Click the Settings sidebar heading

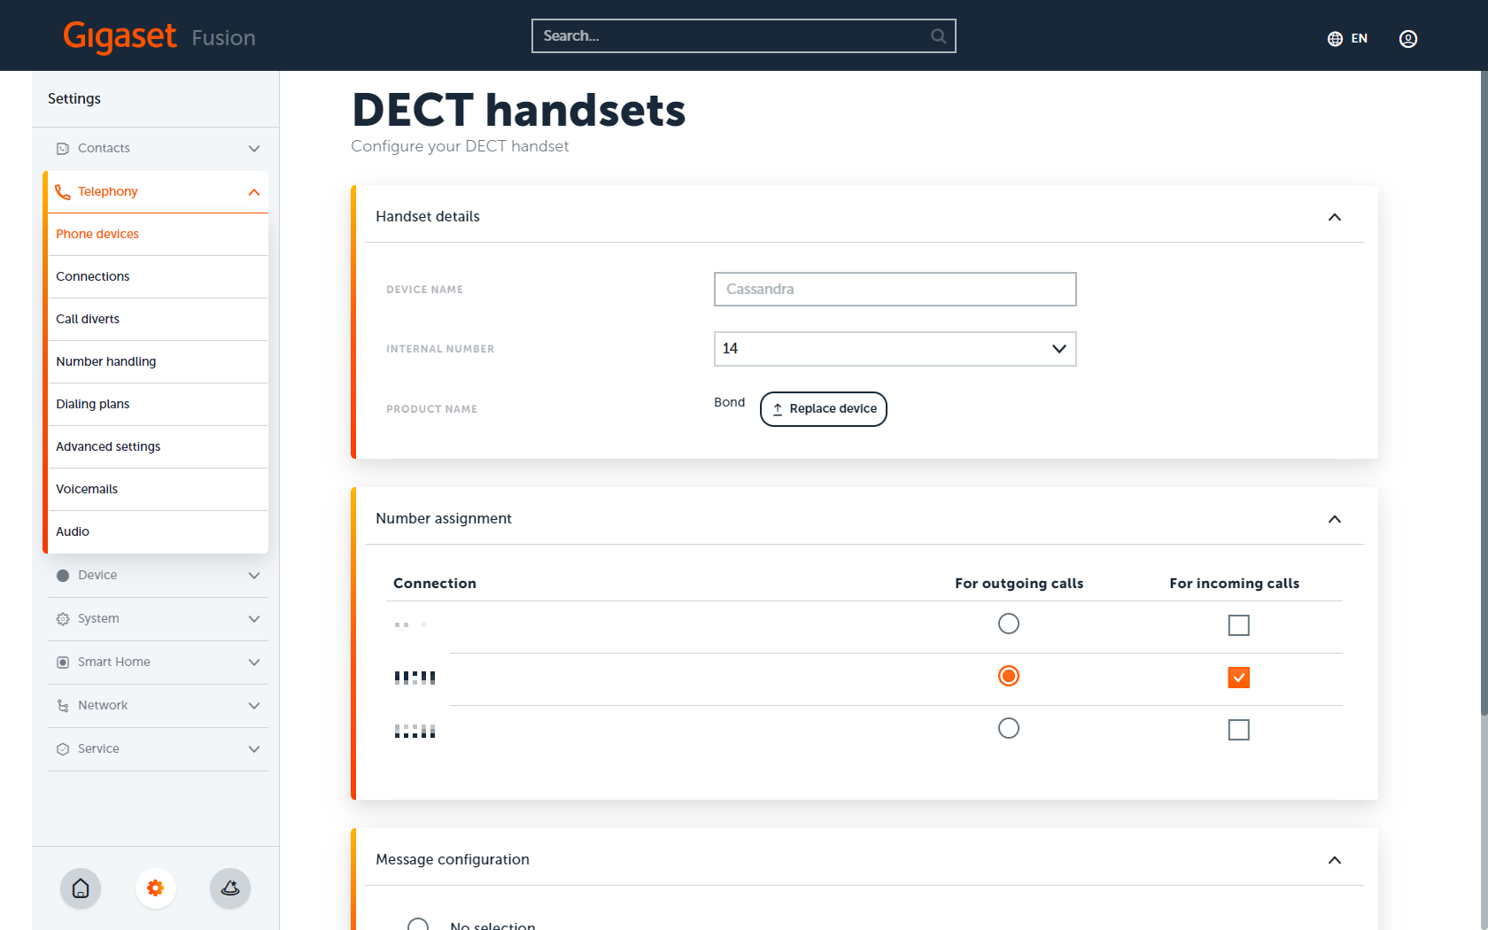coord(74,99)
